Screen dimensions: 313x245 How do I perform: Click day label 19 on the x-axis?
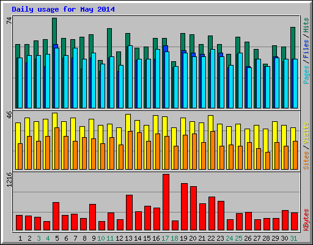click(x=183, y=238)
